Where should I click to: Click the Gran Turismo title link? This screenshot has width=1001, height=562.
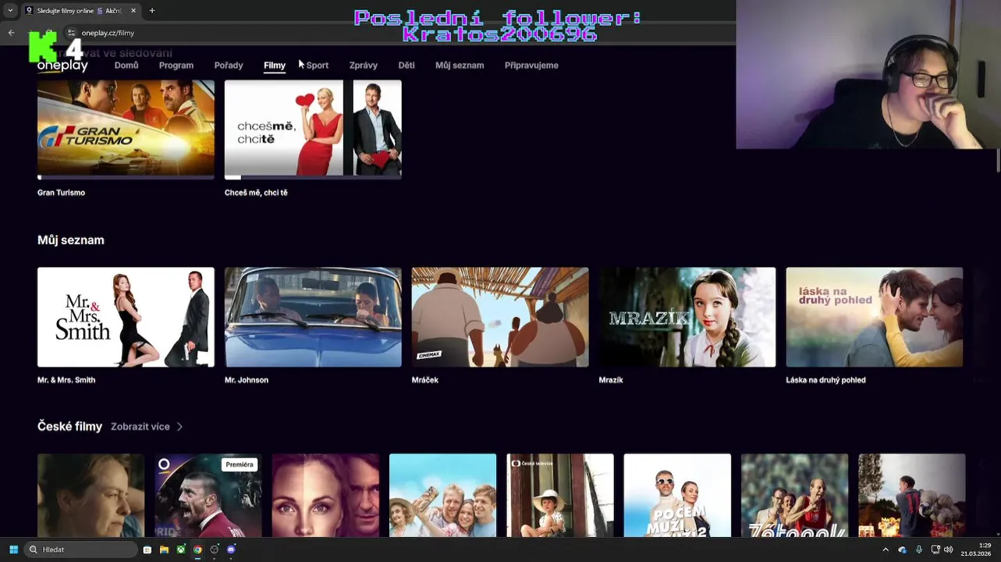(61, 193)
